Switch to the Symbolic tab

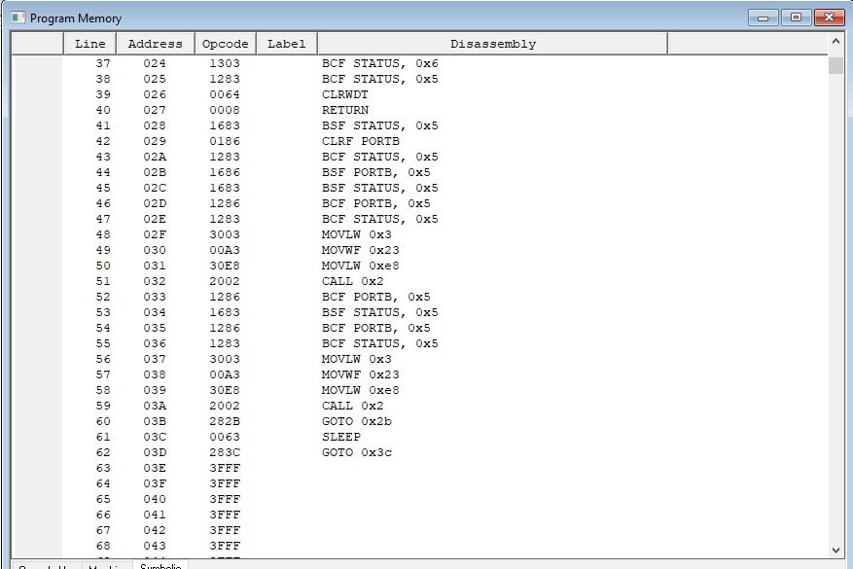pyautogui.click(x=160, y=566)
